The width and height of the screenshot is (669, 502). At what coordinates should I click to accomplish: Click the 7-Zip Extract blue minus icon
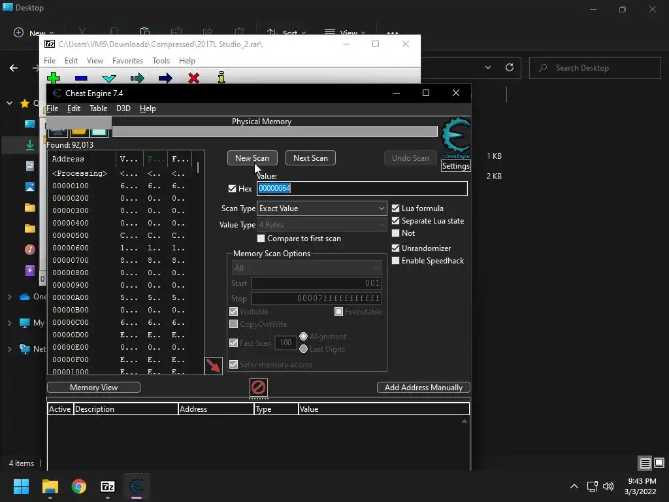click(81, 78)
